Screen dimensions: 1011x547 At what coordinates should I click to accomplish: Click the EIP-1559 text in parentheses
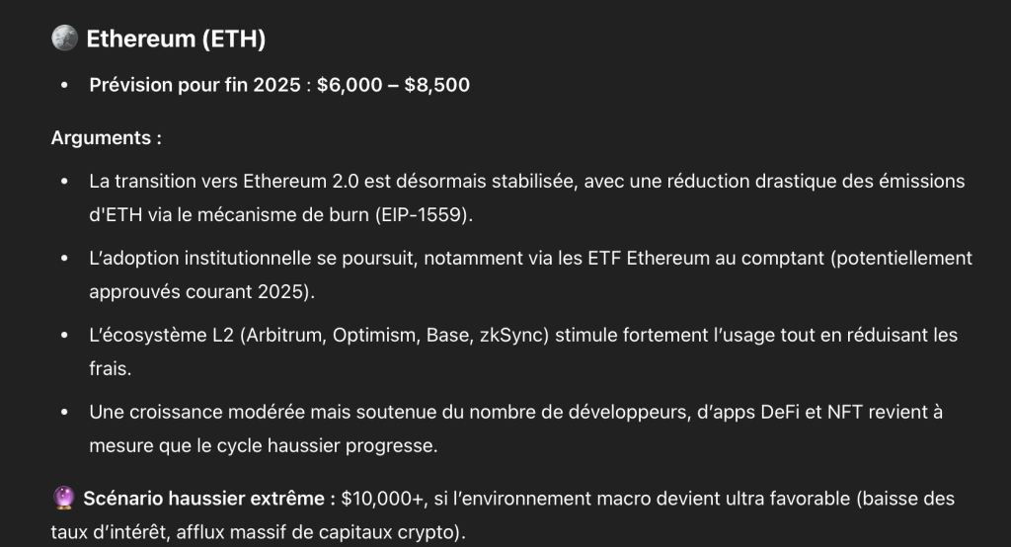point(423,215)
